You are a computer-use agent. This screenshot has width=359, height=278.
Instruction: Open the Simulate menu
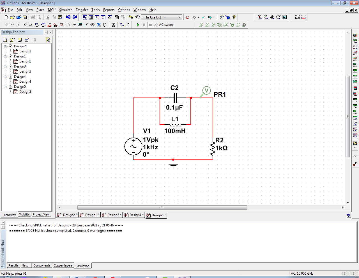[65, 10]
